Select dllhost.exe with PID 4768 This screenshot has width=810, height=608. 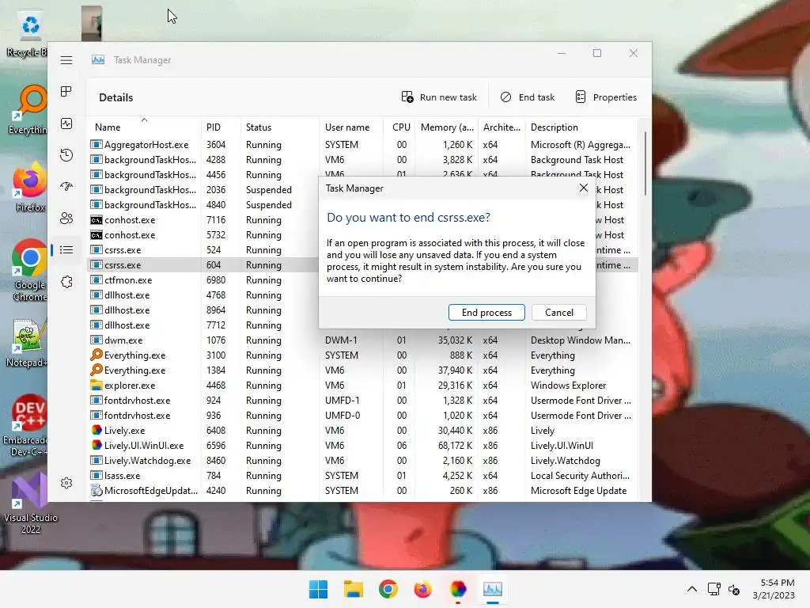point(203,295)
